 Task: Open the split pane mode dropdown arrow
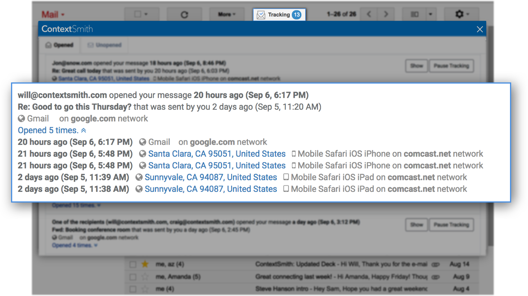click(430, 14)
